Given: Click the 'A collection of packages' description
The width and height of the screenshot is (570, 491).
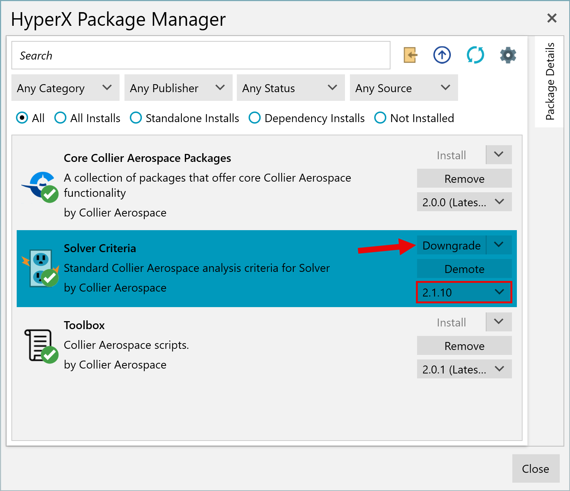Looking at the screenshot, I should (208, 185).
